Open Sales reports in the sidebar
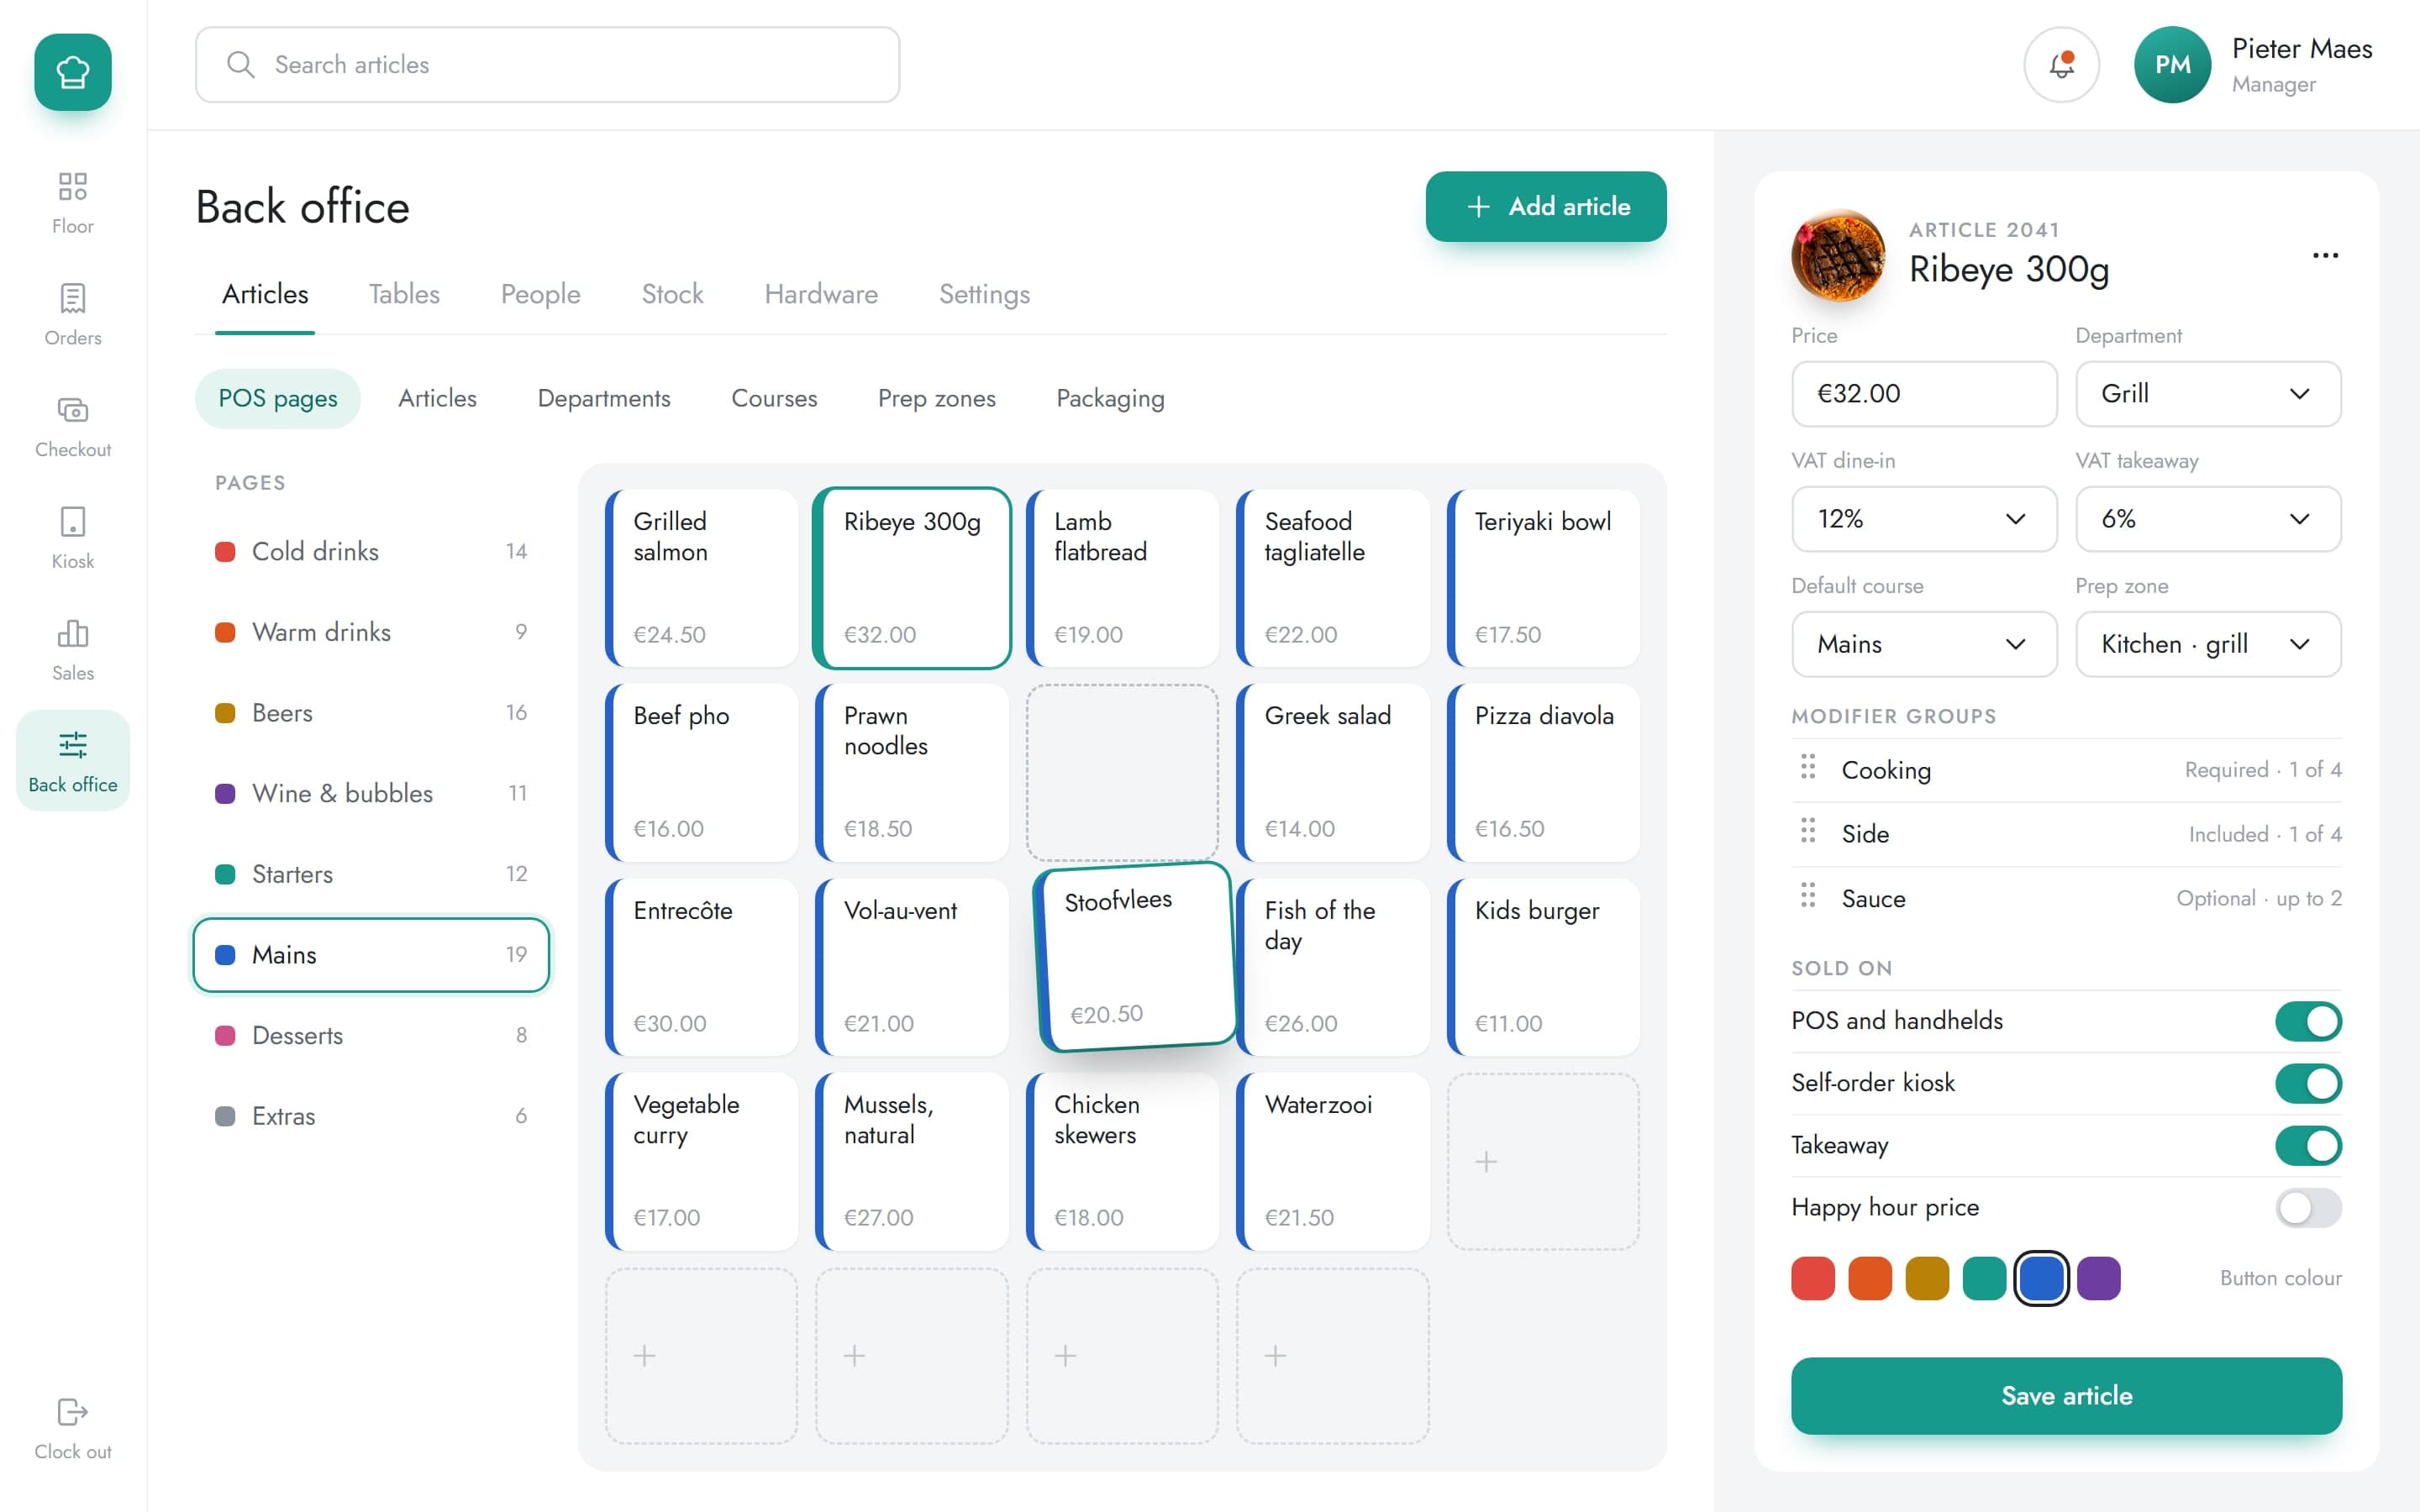The image size is (2420, 1512). coord(73,650)
